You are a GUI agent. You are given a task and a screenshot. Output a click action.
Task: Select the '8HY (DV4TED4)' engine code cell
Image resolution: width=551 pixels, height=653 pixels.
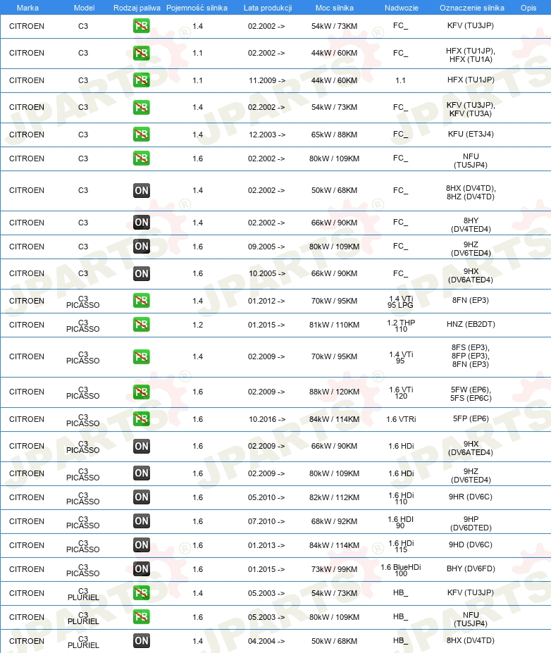click(x=471, y=225)
